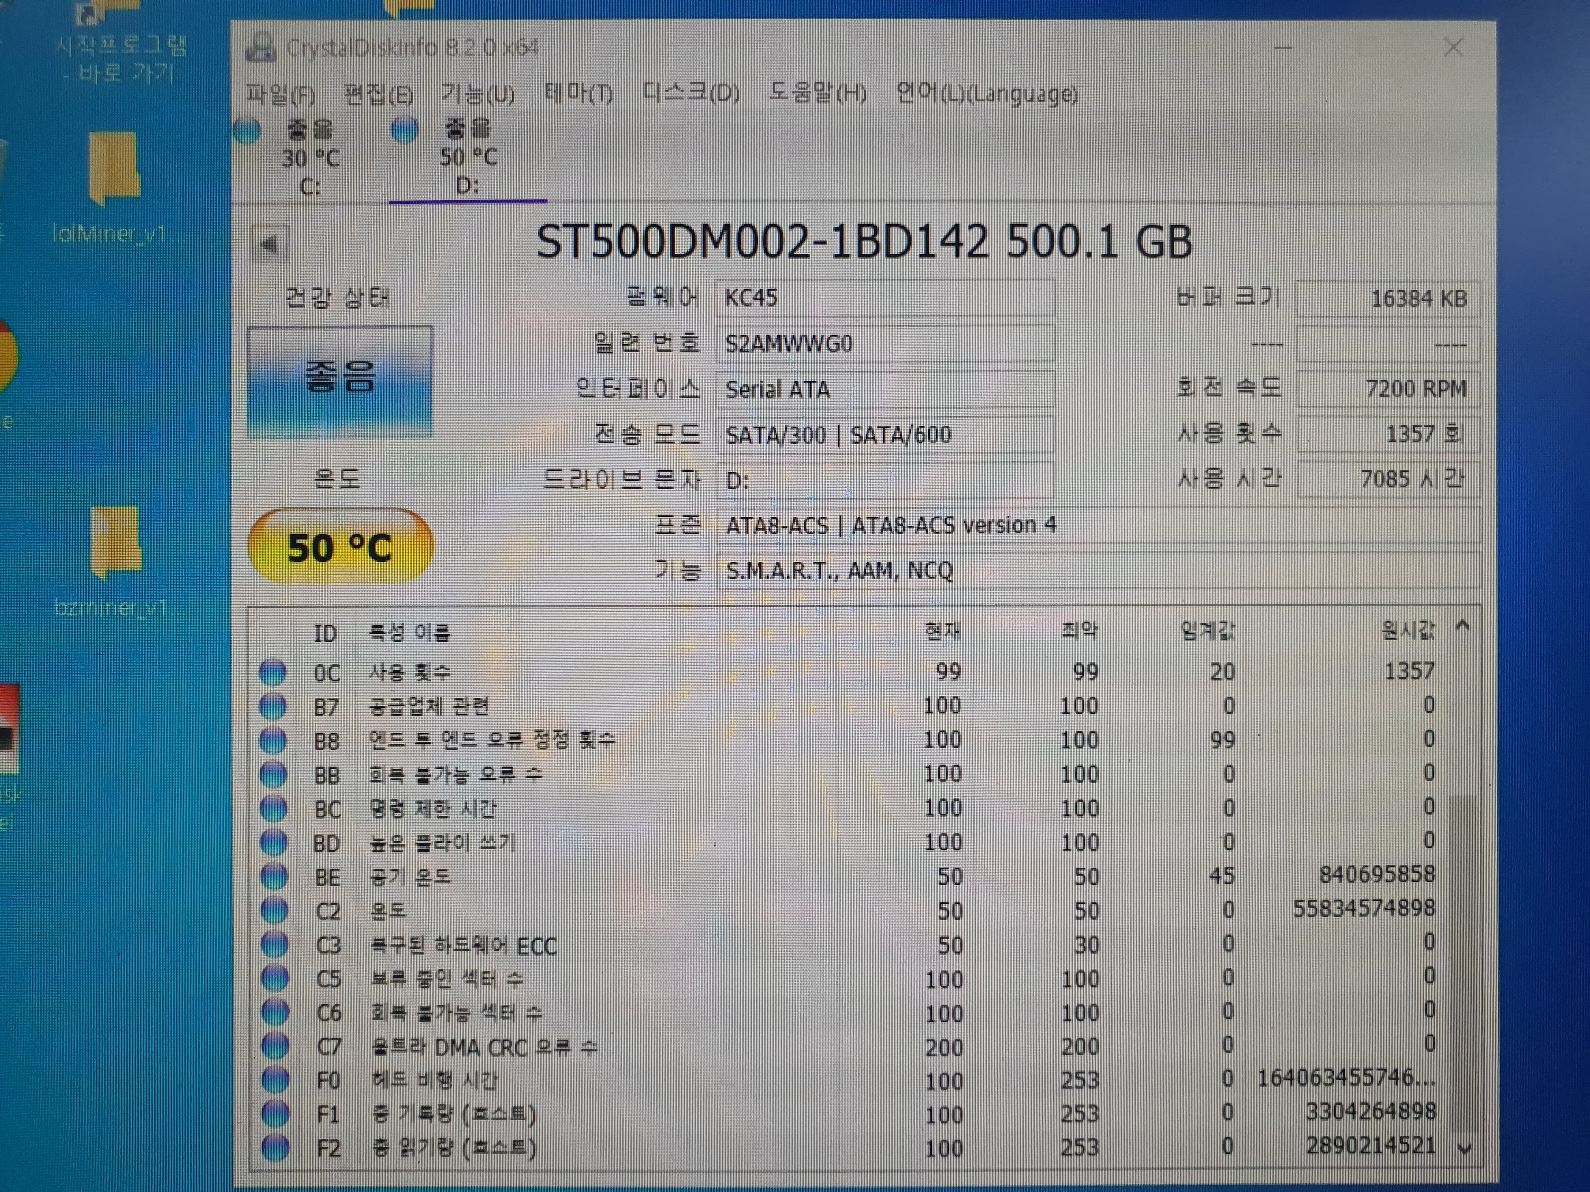
Task: Click the status orb for row BC
Action: click(273, 809)
